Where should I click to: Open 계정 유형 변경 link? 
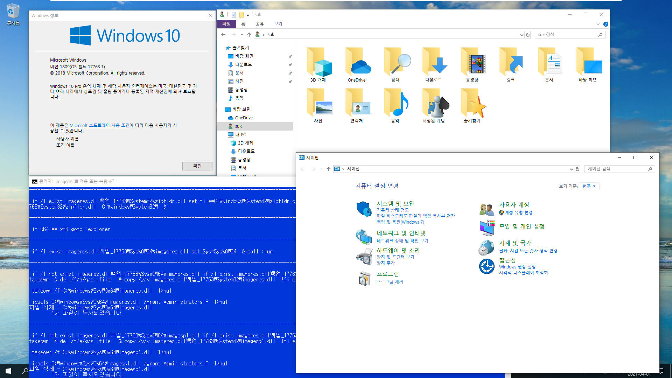coord(518,212)
